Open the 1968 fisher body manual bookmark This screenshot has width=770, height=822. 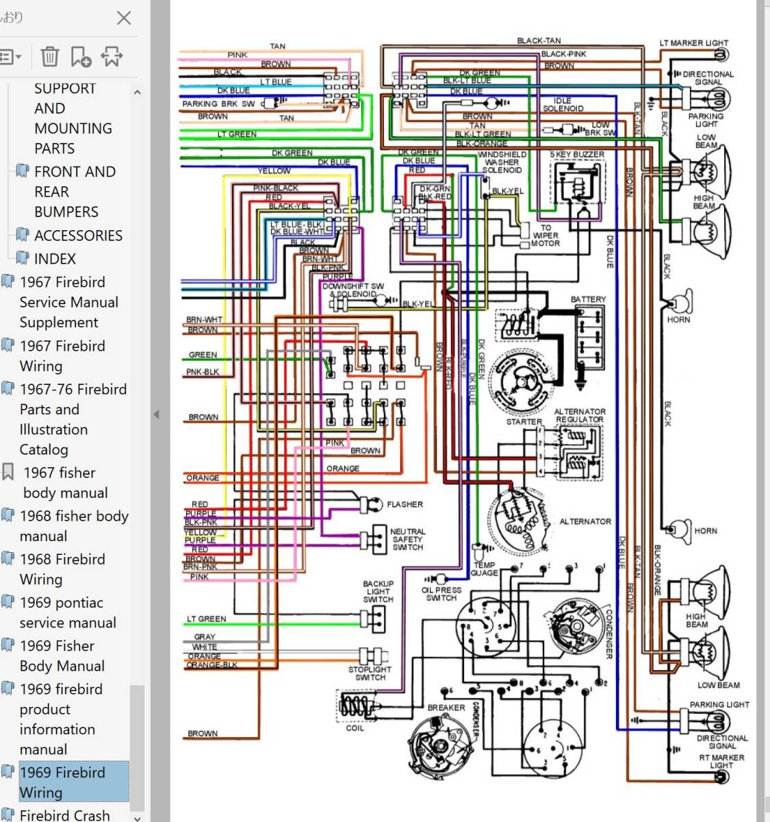tap(74, 526)
